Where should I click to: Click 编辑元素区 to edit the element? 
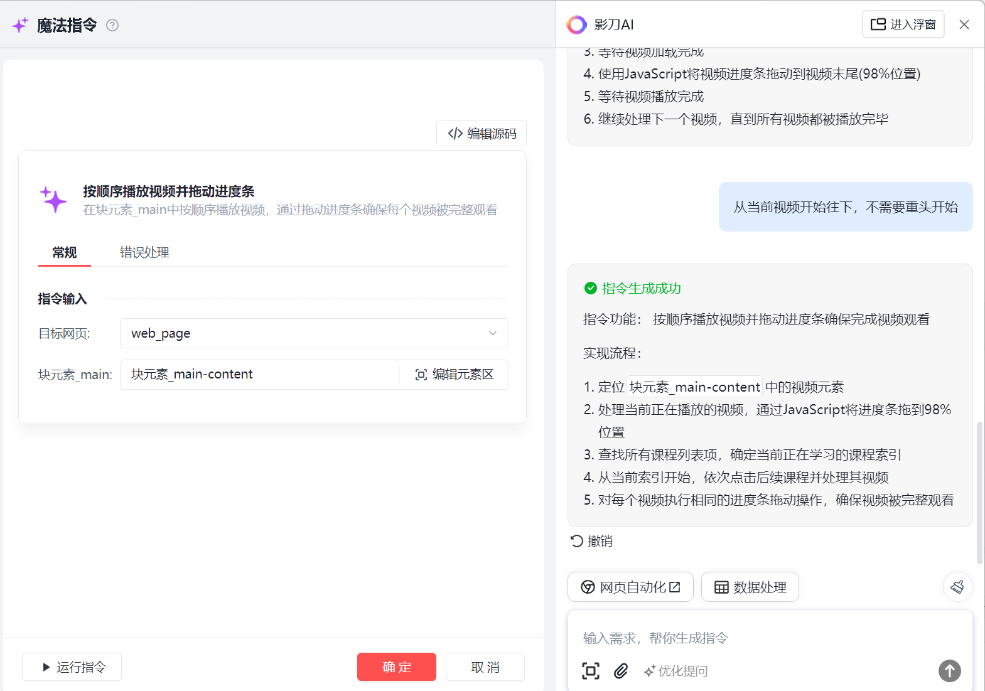(455, 375)
